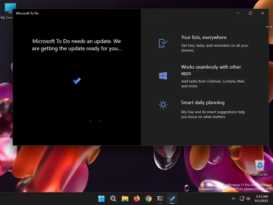Select the Recycle Bin desktop icon
Image resolution: width=273 pixels, height=205 pixels.
(x=260, y=168)
